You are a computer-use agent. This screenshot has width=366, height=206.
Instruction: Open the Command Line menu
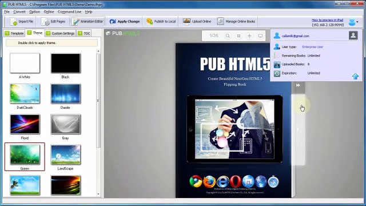tap(69, 11)
